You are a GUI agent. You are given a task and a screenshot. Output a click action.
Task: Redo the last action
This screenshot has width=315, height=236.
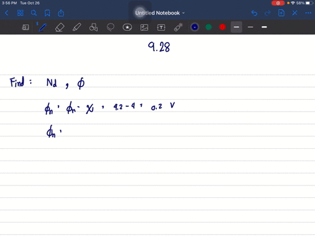[268, 13]
